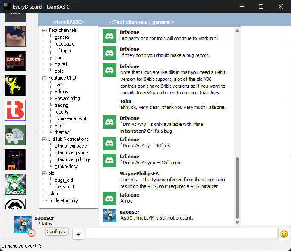Collapse the old category tree node
The width and height of the screenshot is (291, 251).
tap(44, 173)
